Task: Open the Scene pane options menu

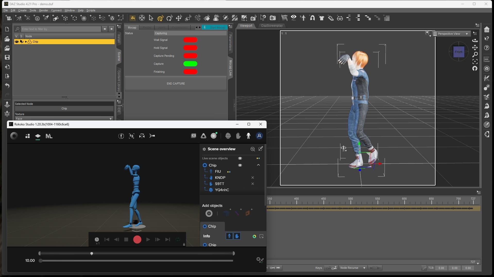Action: 119,26
